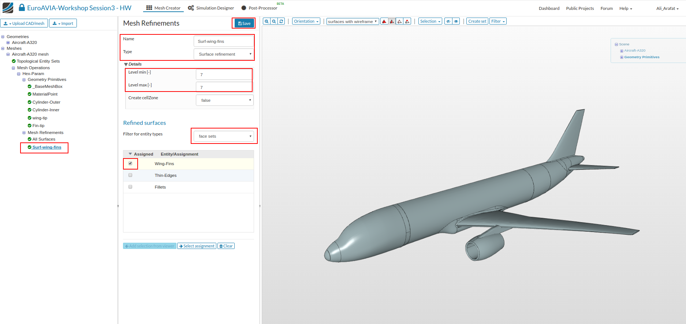Expand the Aircraft-A320 geometry node
The width and height of the screenshot is (686, 324).
click(8, 42)
